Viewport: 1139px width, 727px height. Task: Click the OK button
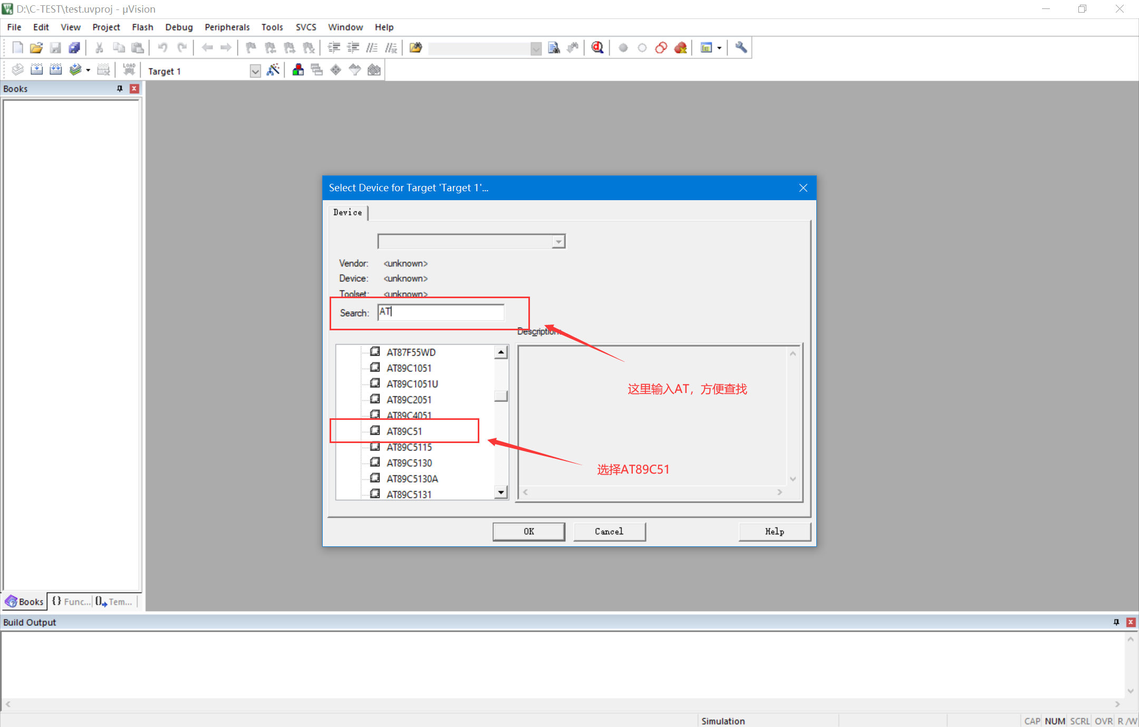coord(528,532)
